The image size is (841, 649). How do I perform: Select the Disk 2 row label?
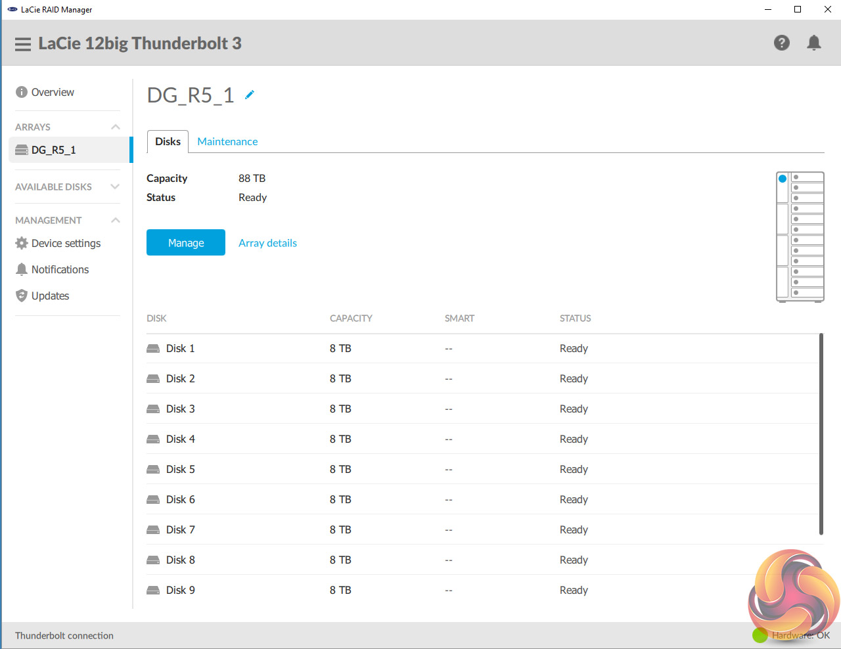(180, 378)
